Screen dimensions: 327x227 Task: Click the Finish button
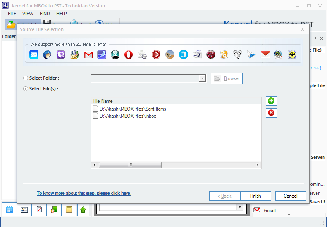point(255,196)
